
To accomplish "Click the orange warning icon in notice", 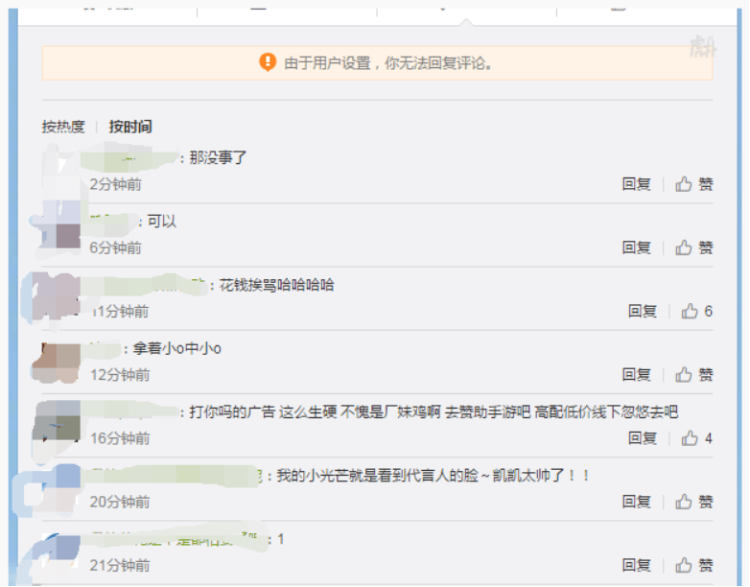I will (268, 62).
